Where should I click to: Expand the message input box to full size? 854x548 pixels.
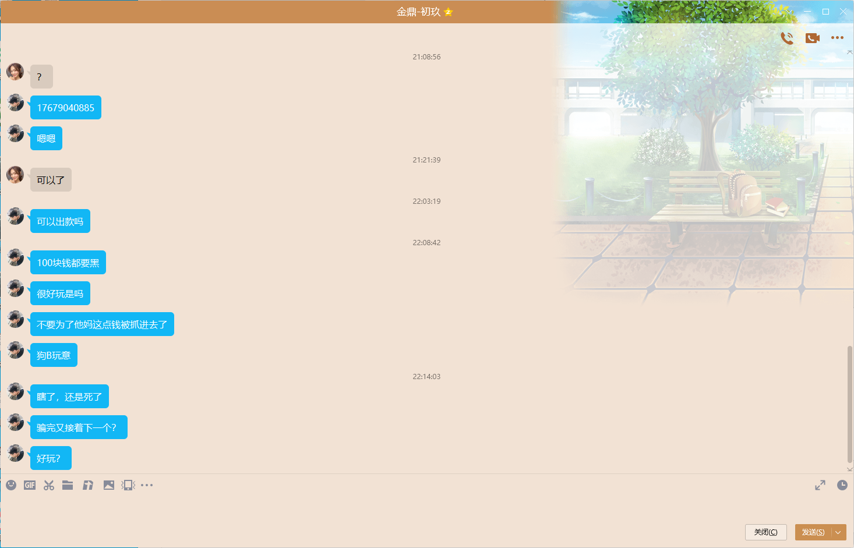point(820,485)
